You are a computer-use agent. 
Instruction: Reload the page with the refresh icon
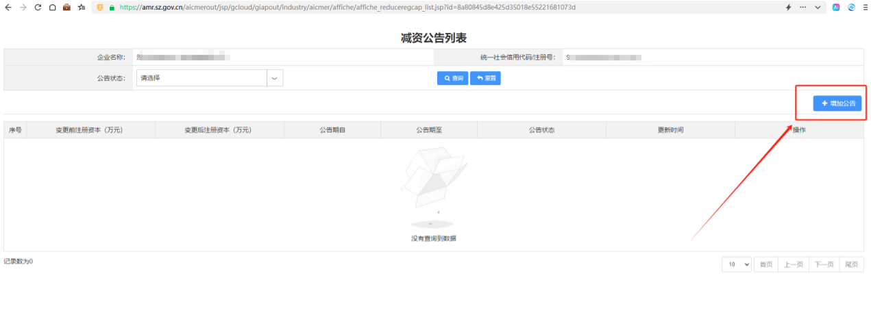(37, 7)
